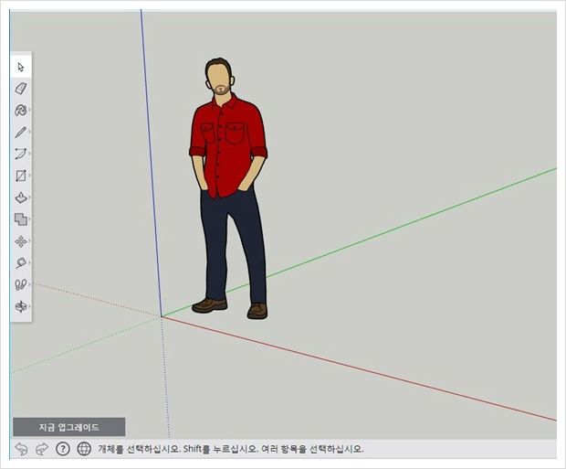Screen dimensions: 566x469
Task: Choose the Rectangle shape tool
Action: [21, 176]
